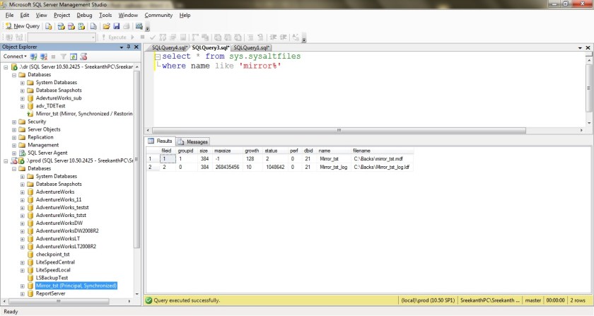The image size is (594, 316).
Task: Click the Refresh icon in Object Explorer
Action: click(72, 56)
